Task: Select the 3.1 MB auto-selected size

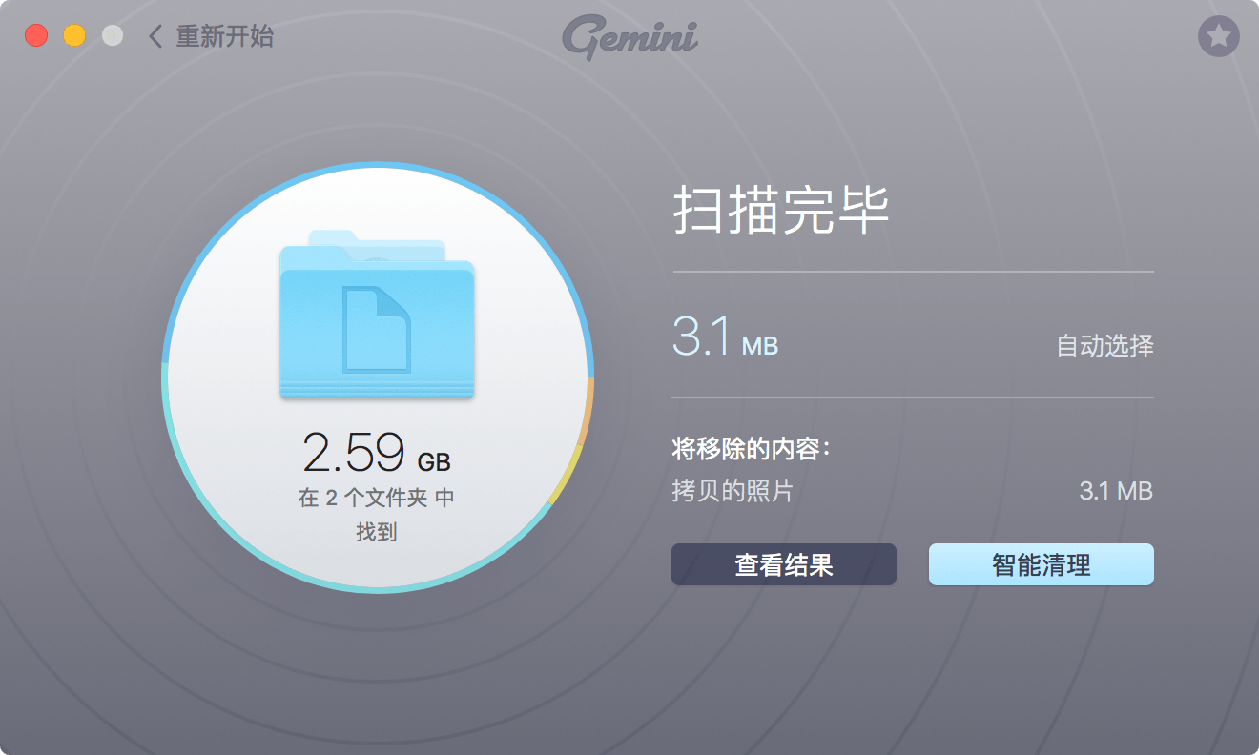Action: click(725, 337)
